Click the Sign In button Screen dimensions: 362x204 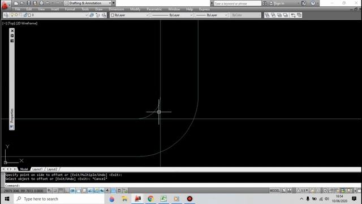tap(277, 3)
